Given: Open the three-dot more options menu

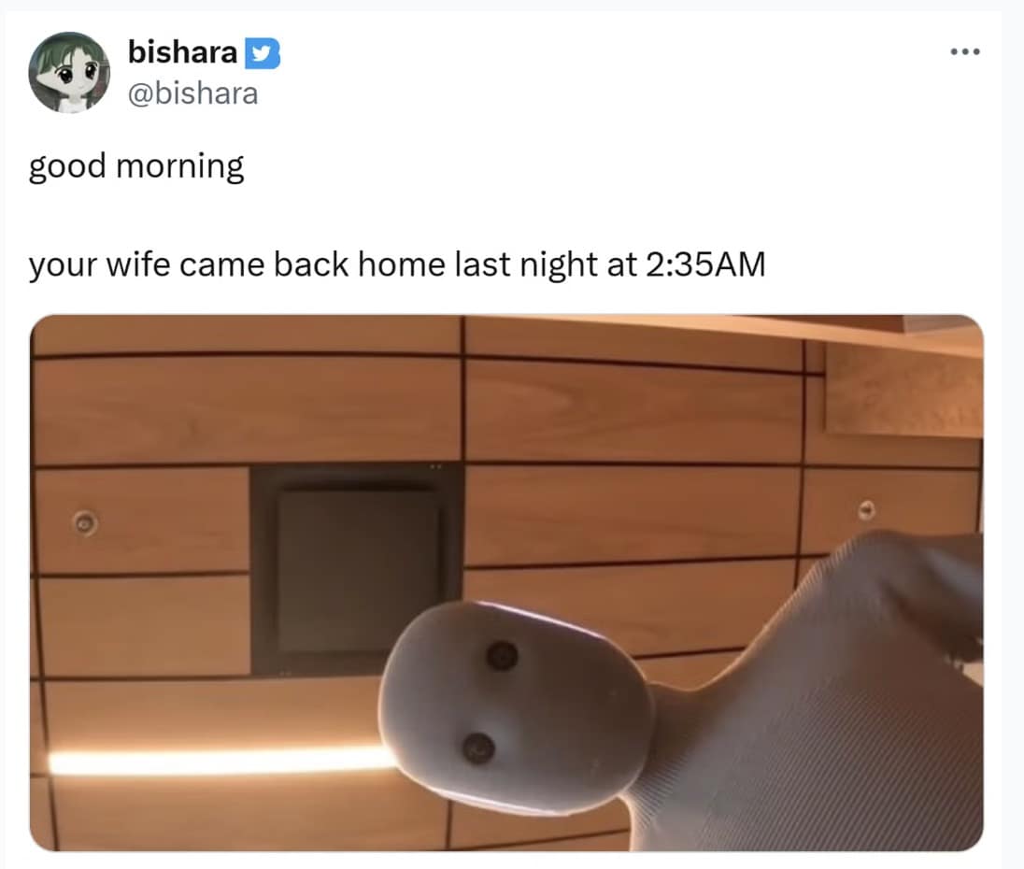Looking at the screenshot, I should (x=964, y=51).
